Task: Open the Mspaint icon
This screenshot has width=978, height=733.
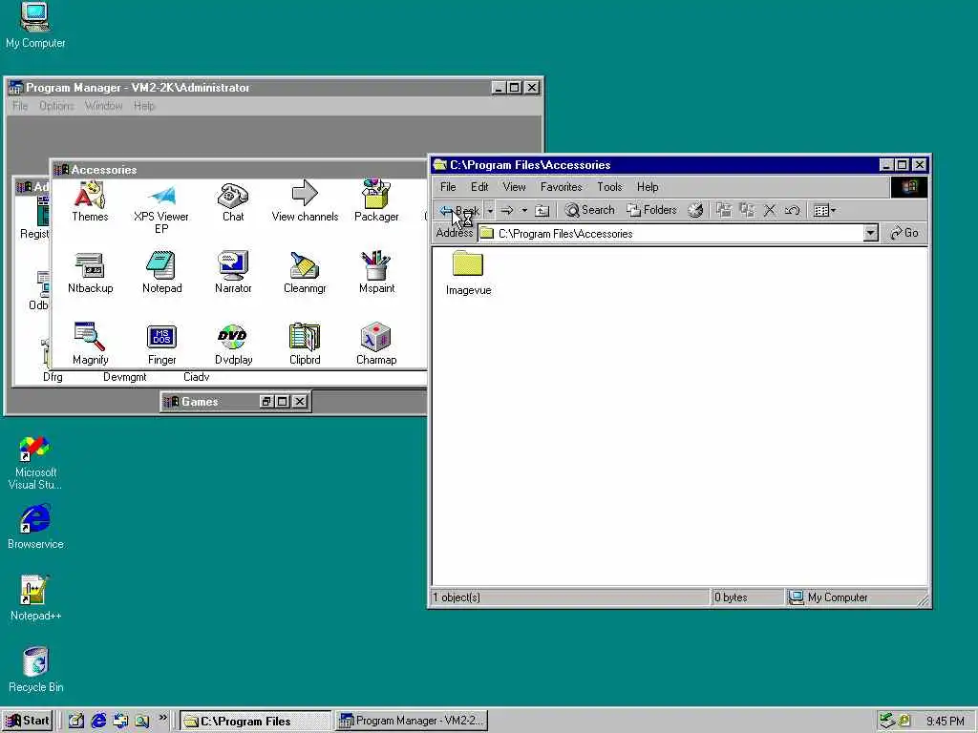Action: (376, 272)
